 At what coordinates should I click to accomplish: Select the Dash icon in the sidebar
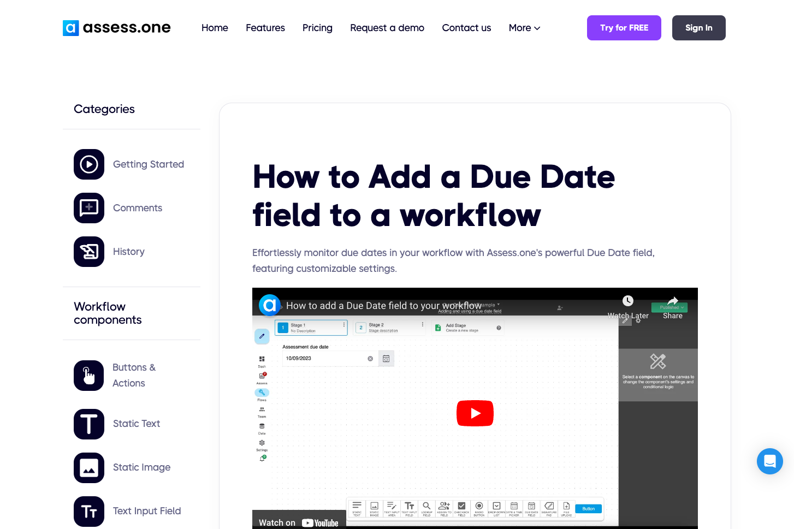[262, 359]
